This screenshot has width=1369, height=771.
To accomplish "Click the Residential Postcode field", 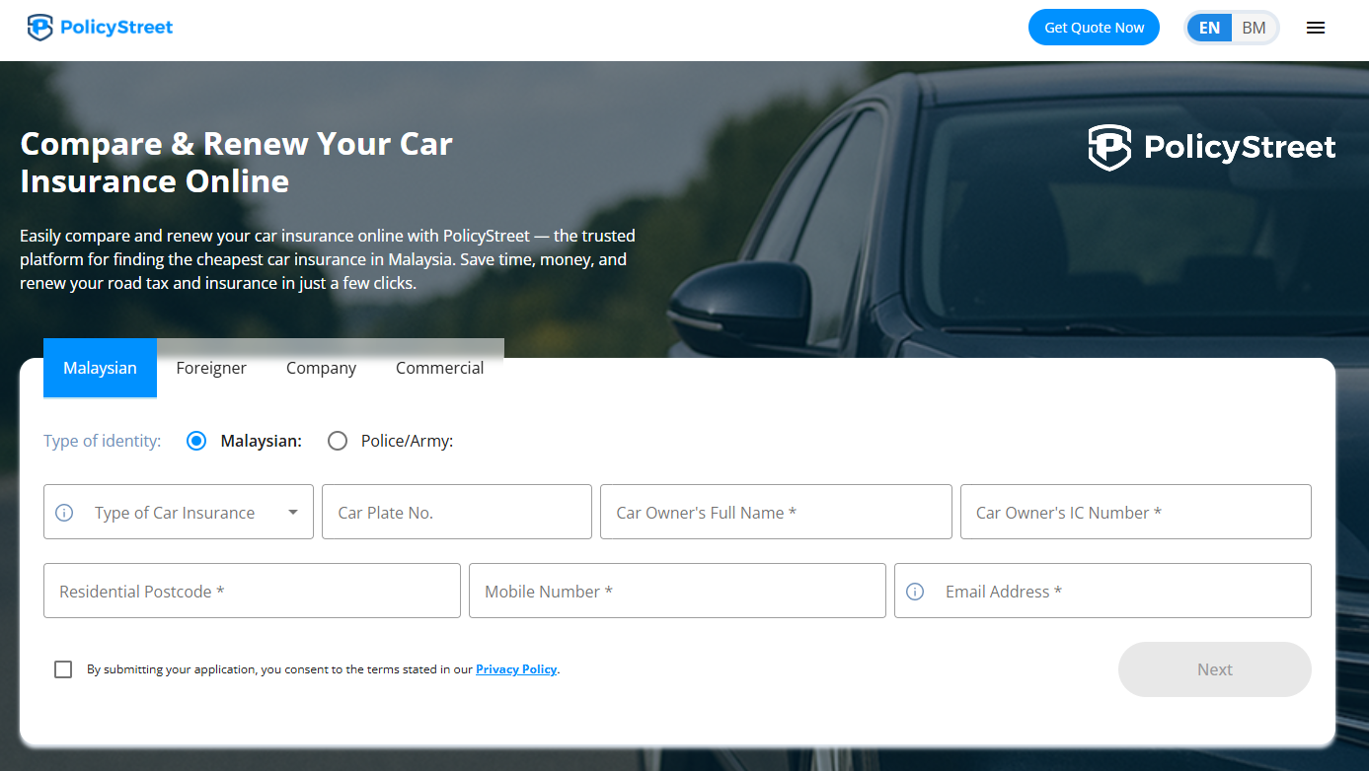I will pyautogui.click(x=252, y=591).
